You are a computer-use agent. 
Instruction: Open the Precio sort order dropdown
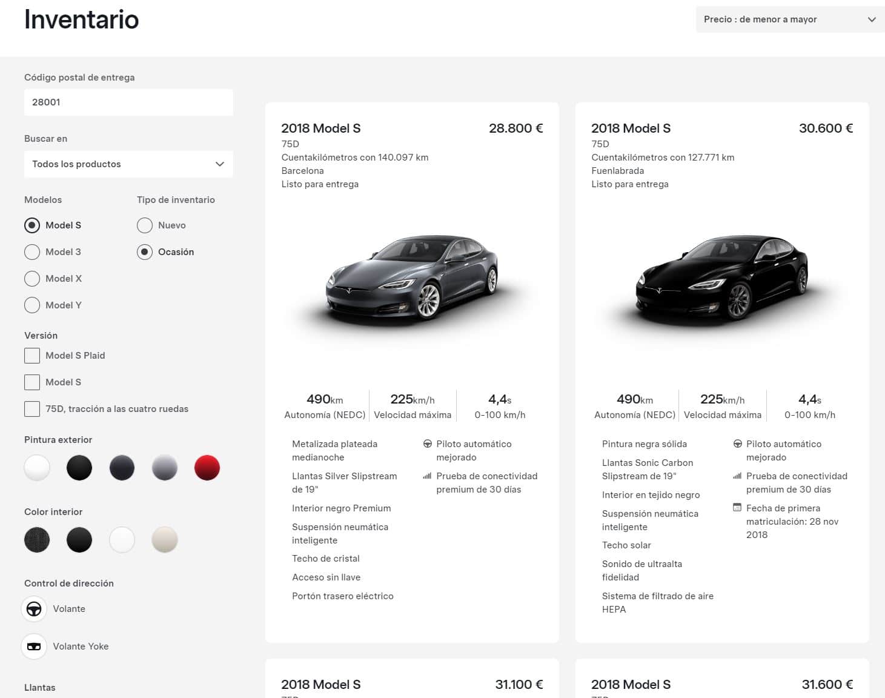[x=790, y=19]
